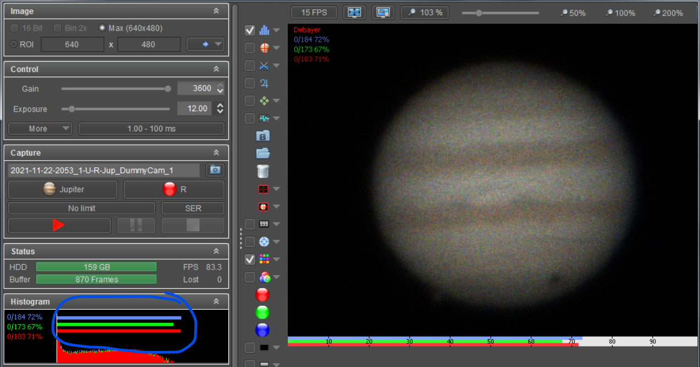Image resolution: width=700 pixels, height=367 pixels.
Task: Open dropdown arrow next to reticle icon
Action: [x=276, y=48]
